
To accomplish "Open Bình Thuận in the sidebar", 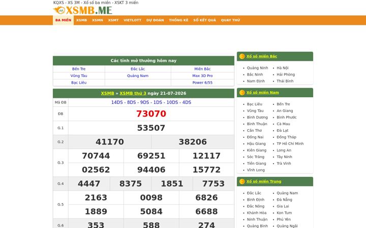I will (x=257, y=124).
